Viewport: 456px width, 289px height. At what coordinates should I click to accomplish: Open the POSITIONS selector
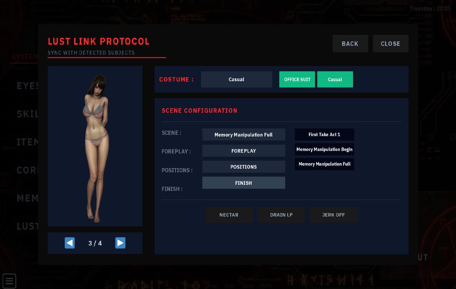(x=244, y=167)
